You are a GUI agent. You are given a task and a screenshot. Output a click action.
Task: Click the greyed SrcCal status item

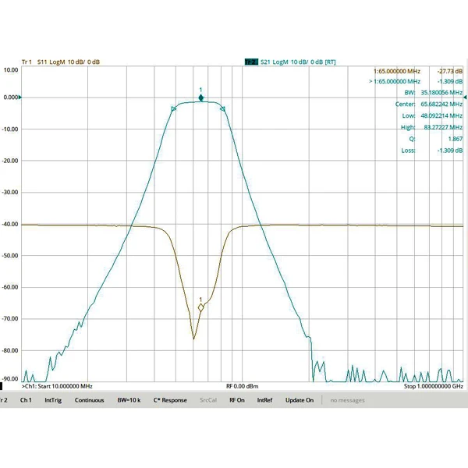tap(208, 400)
